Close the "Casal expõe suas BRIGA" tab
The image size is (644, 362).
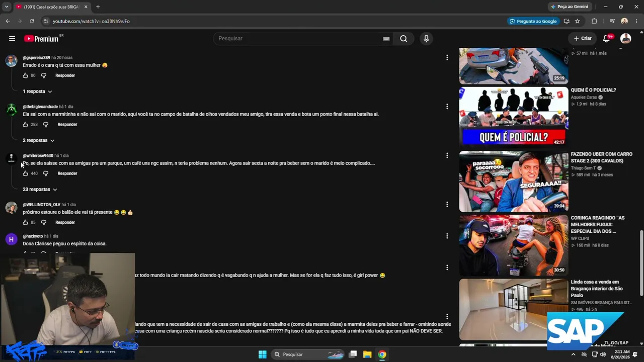86,7
